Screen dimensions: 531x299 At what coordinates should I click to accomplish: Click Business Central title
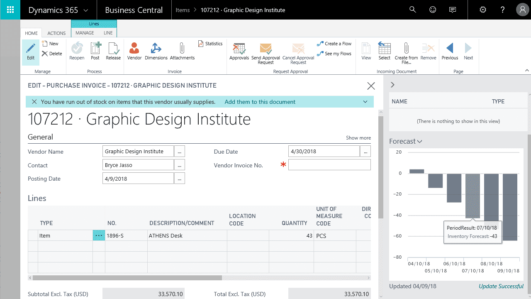[134, 10]
